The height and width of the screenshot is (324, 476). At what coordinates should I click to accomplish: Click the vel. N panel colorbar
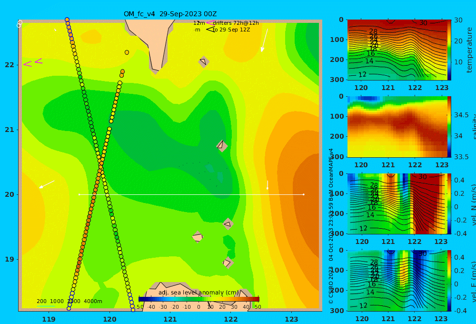[x=449, y=203]
